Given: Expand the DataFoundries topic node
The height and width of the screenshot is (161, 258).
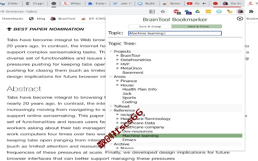Looking at the screenshot, I should pyautogui.click(x=118, y=60).
